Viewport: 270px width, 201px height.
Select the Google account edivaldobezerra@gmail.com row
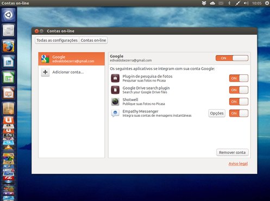72,59
